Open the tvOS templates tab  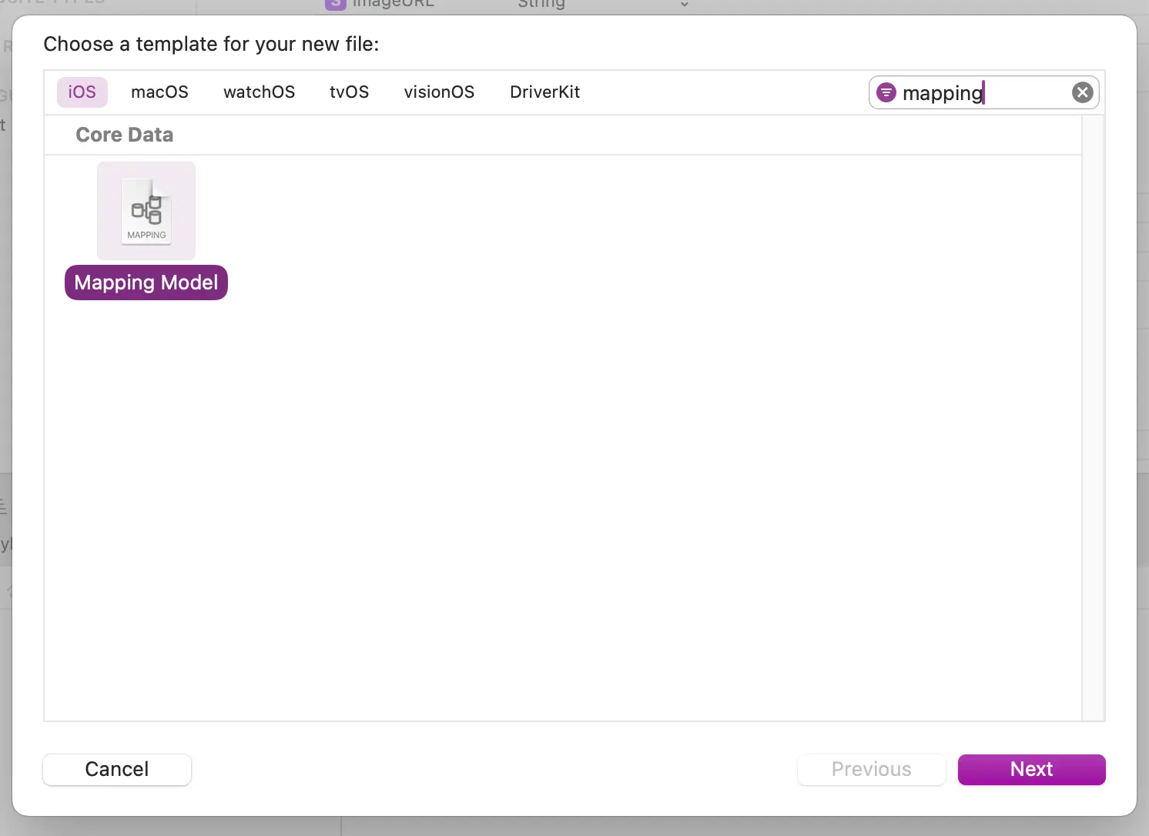349,92
